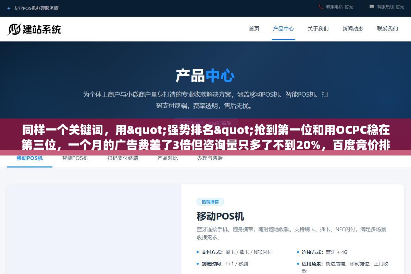Image resolution: width=411 pixels, height=274 pixels.
Task: Click the 建站系统 logo icon
Action: tap(14, 29)
